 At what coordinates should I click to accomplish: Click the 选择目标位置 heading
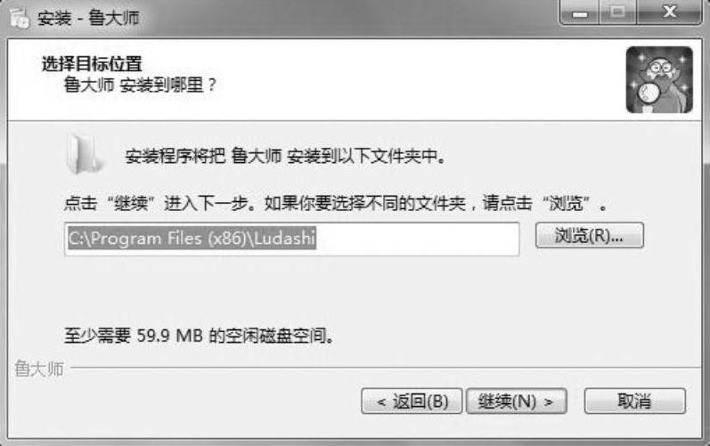pos(92,64)
